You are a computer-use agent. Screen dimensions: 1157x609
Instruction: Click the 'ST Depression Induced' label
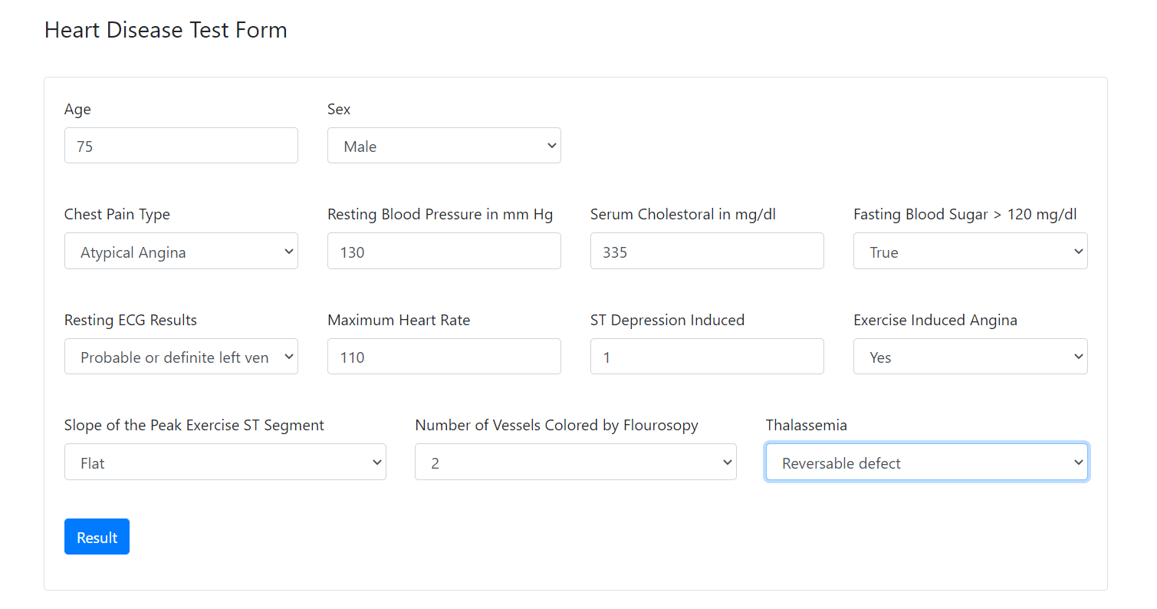tap(667, 320)
